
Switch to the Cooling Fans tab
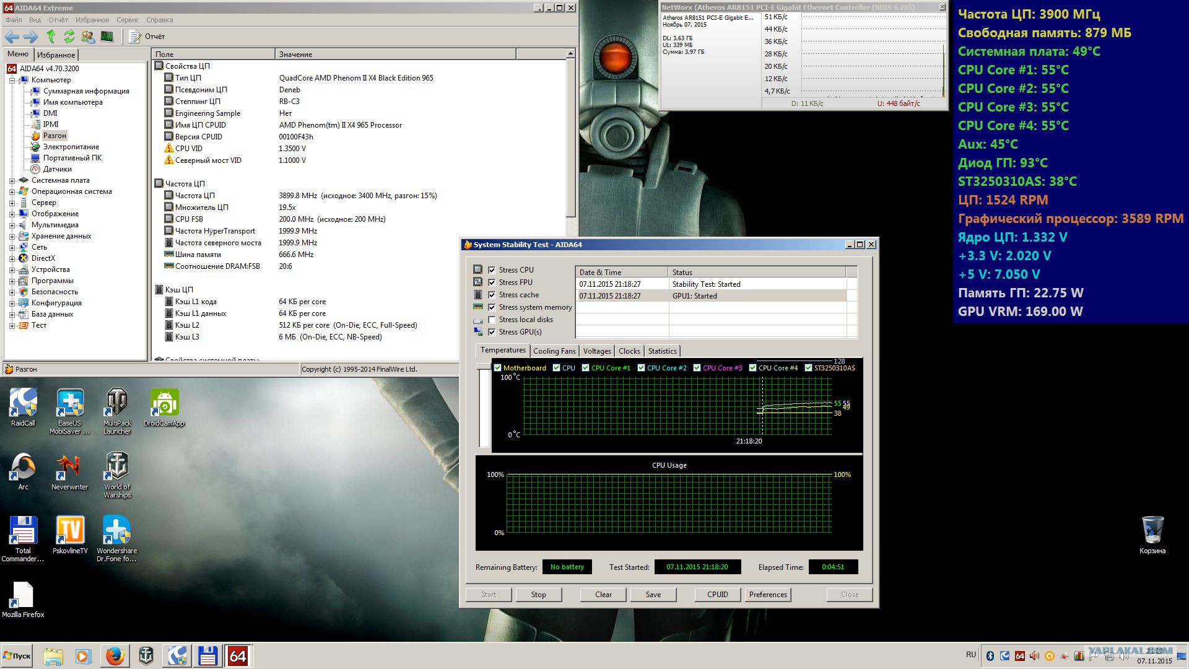(554, 351)
